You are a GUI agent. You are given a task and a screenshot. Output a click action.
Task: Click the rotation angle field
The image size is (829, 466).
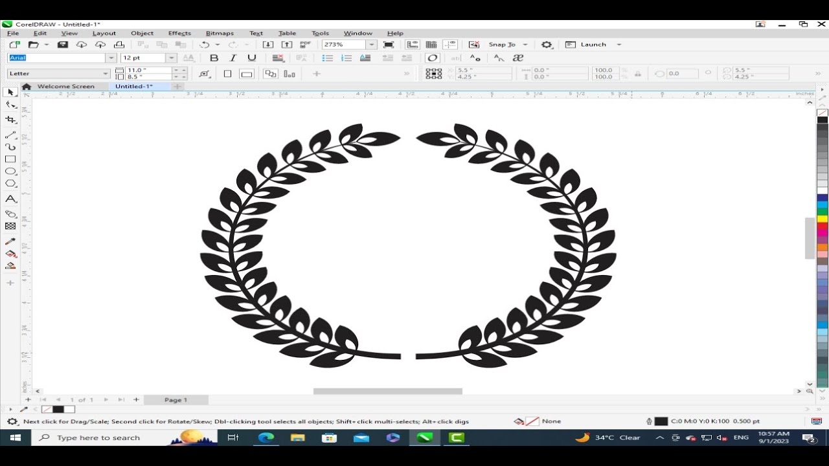pos(681,74)
